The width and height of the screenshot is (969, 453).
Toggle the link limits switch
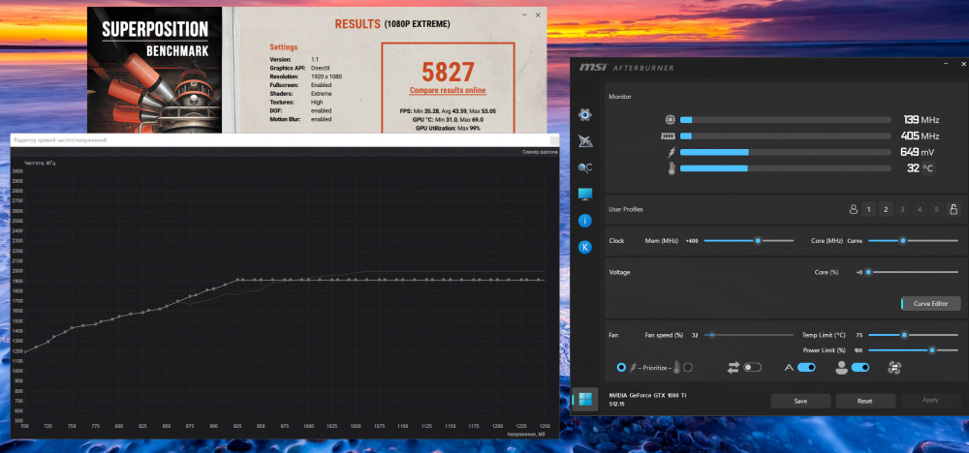pos(753,368)
